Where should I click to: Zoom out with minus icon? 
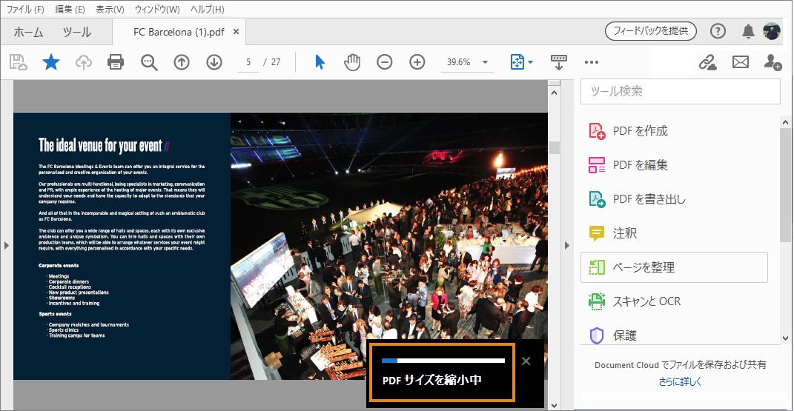[384, 62]
